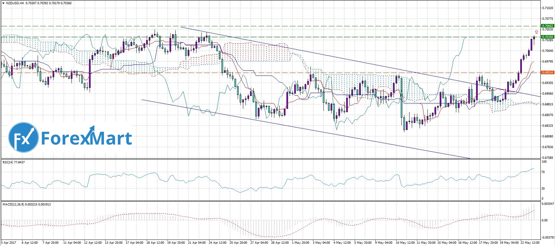Click the 0.70040 price axis label

(x=548, y=51)
